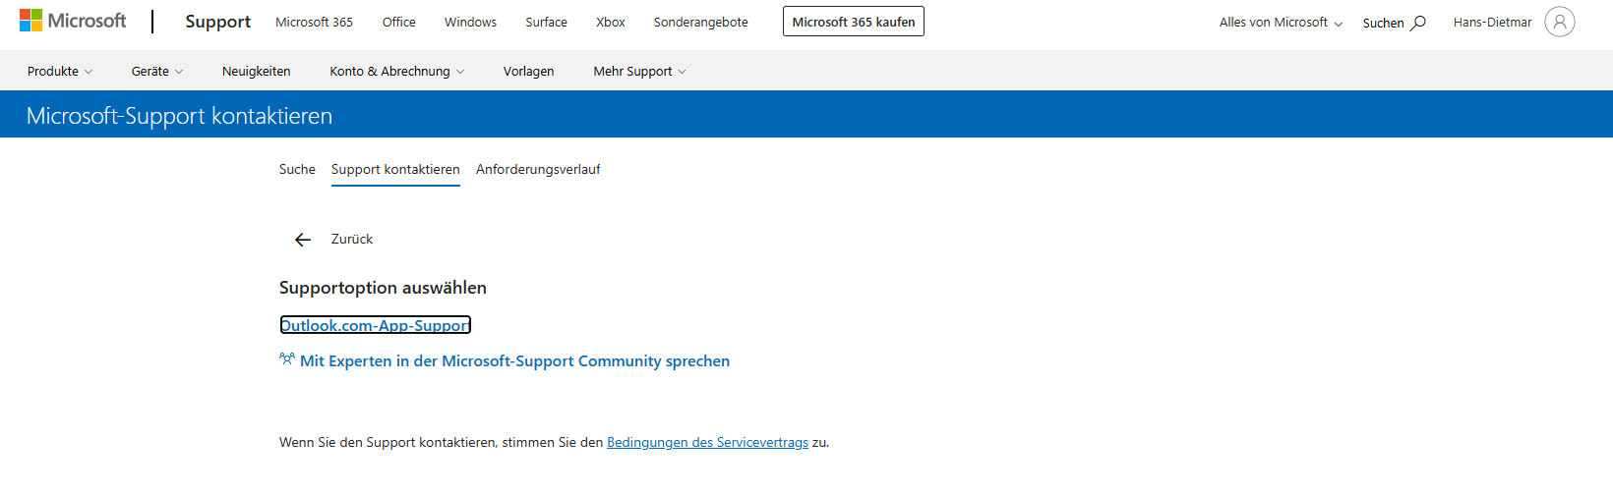Open the Outlook.com-App-Support link
1613x494 pixels.
tap(376, 325)
